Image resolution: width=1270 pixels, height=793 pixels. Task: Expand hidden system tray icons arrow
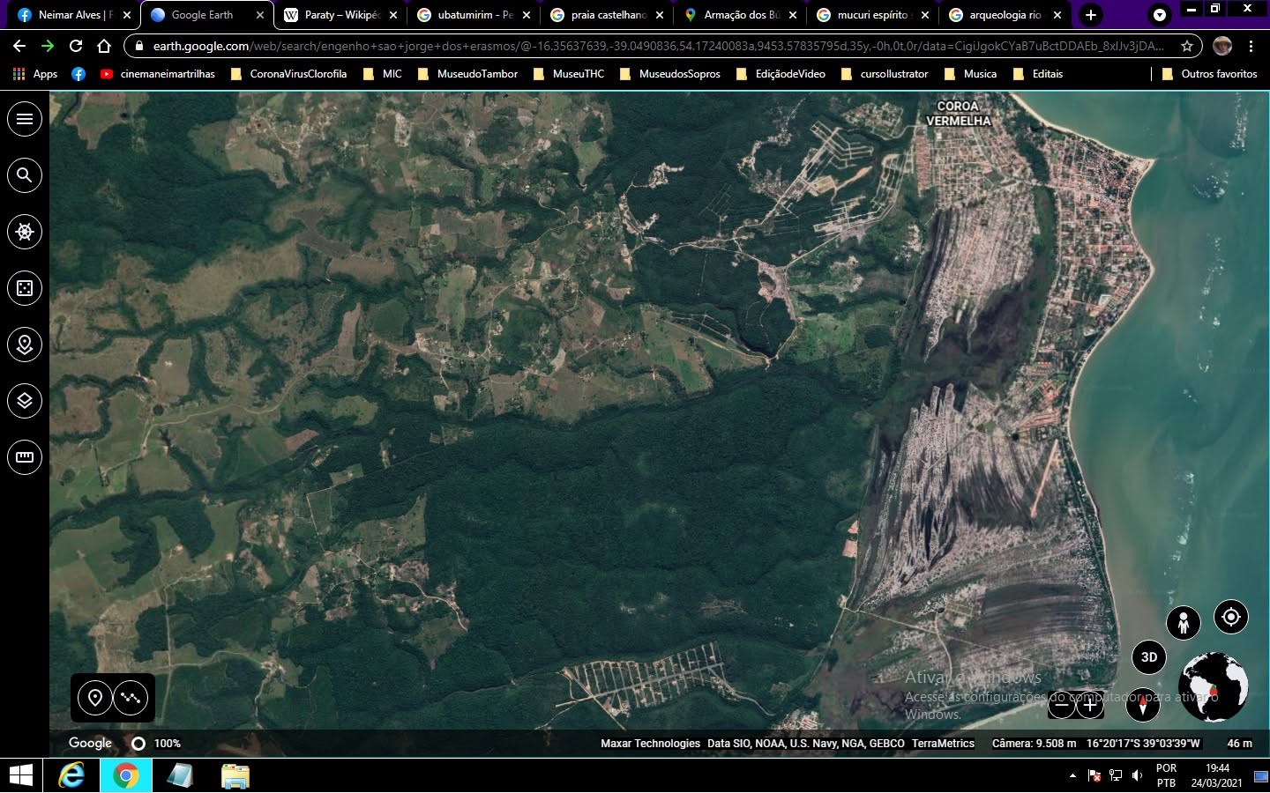click(x=1072, y=776)
